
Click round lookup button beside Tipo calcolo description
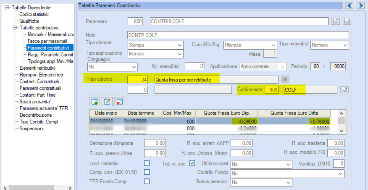(285, 79)
